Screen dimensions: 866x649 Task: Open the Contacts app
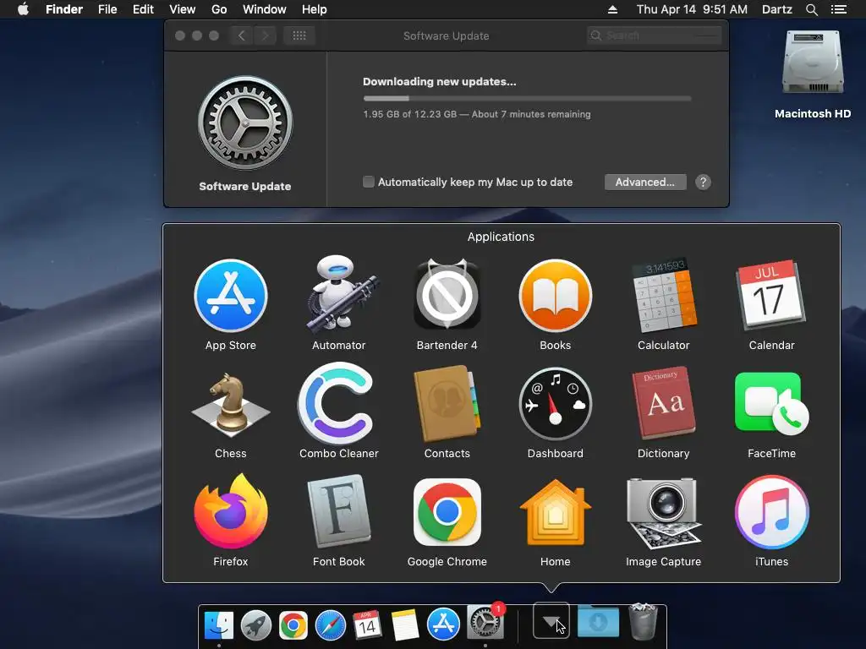tap(447, 403)
